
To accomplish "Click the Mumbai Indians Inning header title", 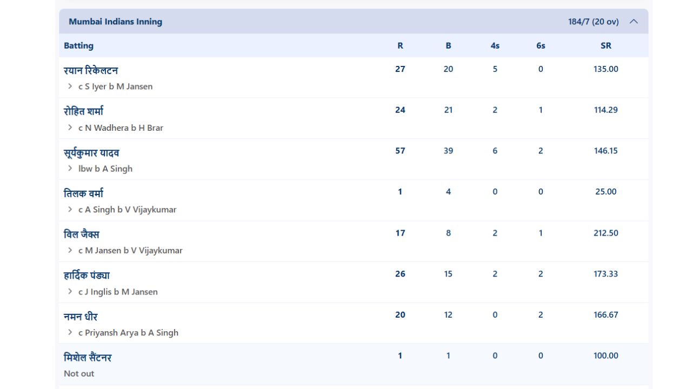I will (x=115, y=22).
